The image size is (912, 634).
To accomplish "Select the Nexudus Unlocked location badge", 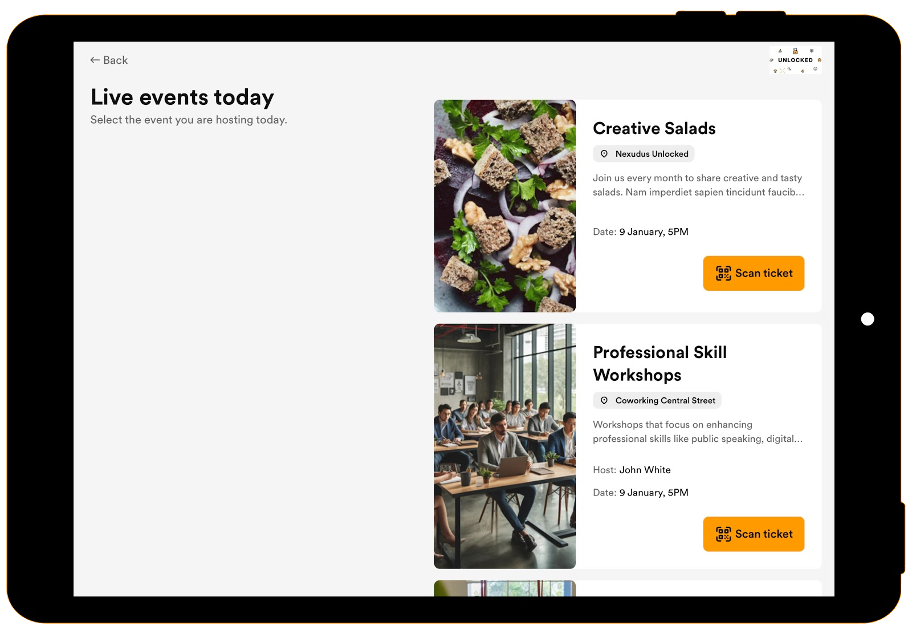I will click(644, 153).
